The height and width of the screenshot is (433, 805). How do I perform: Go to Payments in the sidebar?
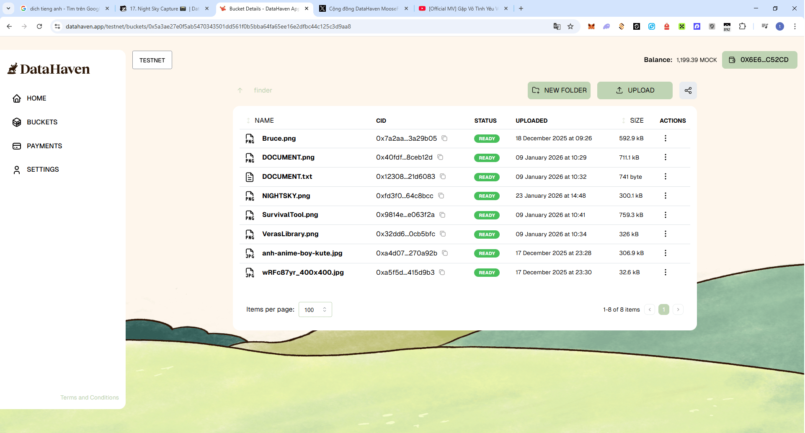point(44,146)
